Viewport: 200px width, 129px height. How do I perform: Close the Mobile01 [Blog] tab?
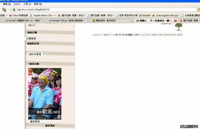coord(88,21)
